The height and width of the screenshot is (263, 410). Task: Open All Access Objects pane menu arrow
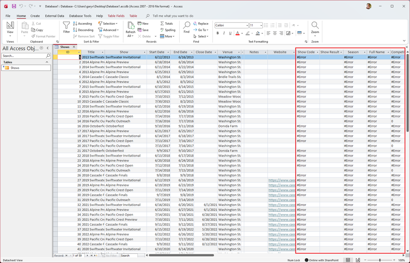point(41,48)
